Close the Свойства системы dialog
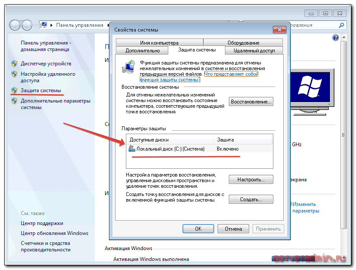Viewport: 356px width, 270px height. pos(278,30)
